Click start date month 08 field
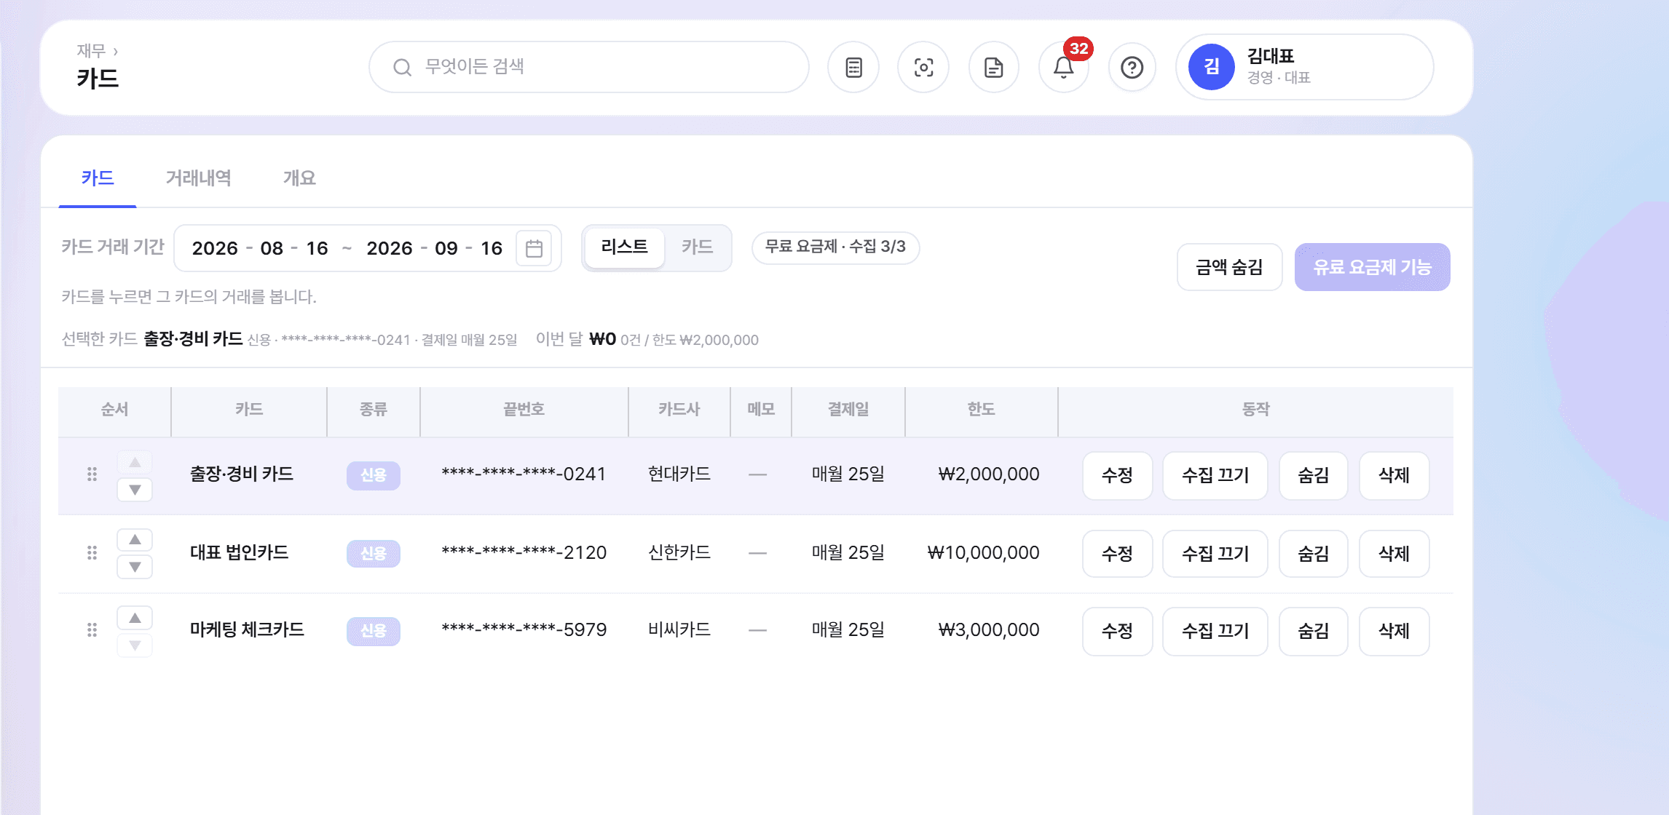The image size is (1669, 815). [272, 248]
